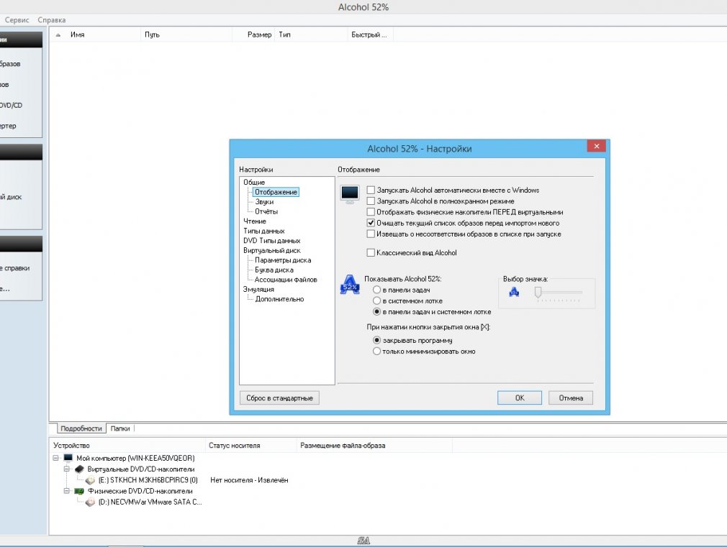The width and height of the screenshot is (727, 547).
Task: Select the '(E:) STKHCH M3KH6BCPIRC9 (0)' drive
Action: tap(148, 480)
